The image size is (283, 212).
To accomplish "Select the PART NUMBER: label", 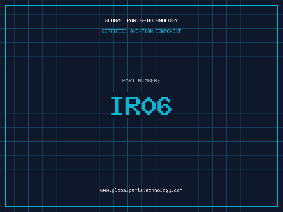I will 141,81.
